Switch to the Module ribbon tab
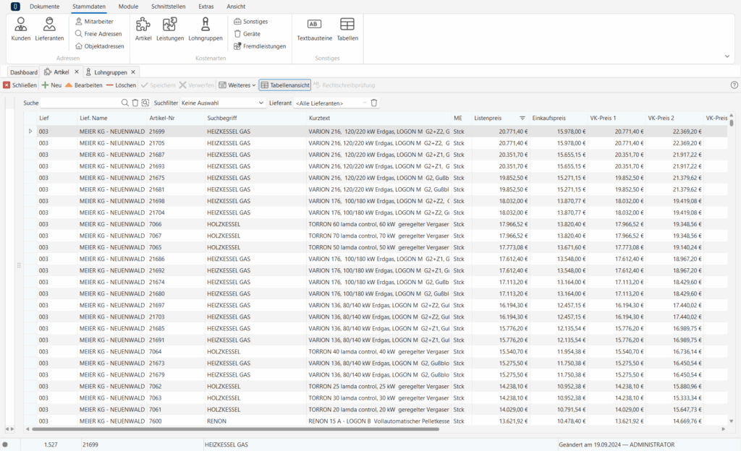This screenshot has width=741, height=451. point(128,7)
